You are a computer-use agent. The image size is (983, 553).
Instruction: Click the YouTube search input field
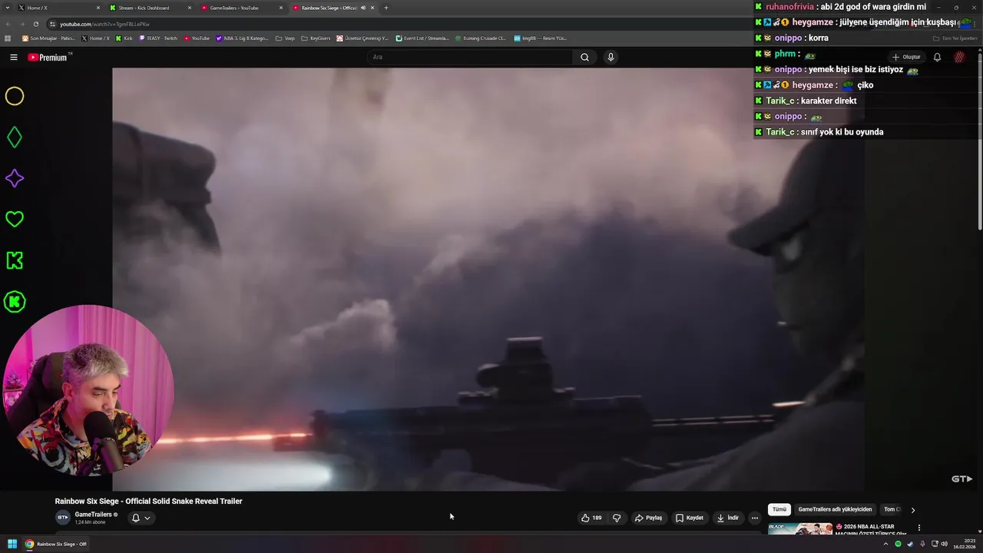pos(470,57)
